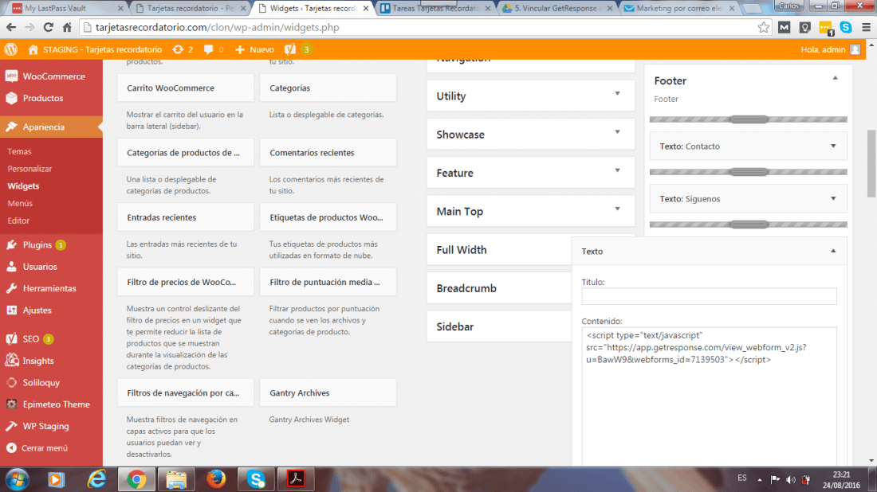
Task: Click the page vertical scrollbar thumb
Action: [x=871, y=163]
